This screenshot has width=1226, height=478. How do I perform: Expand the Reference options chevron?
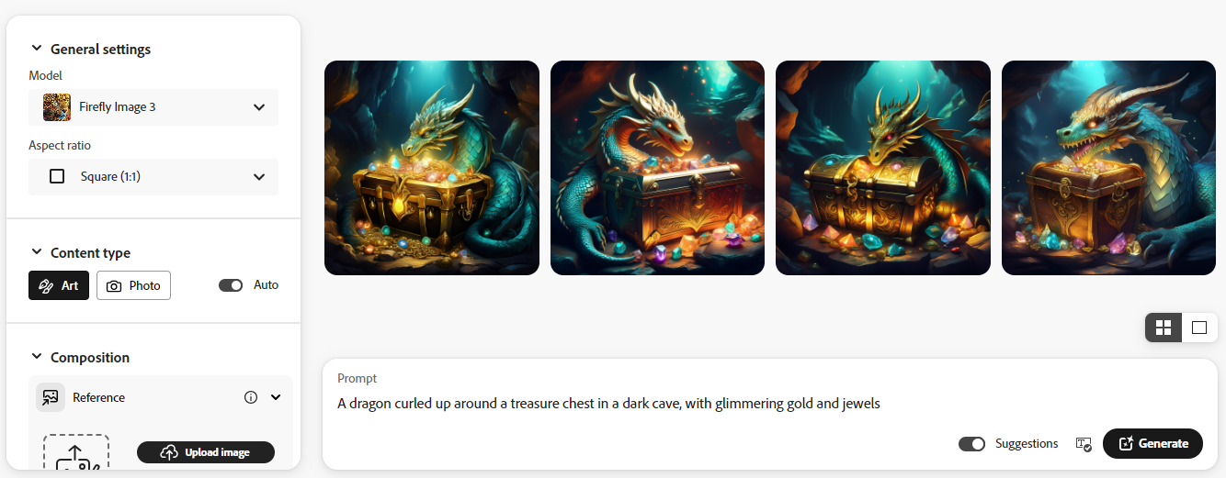click(x=275, y=397)
